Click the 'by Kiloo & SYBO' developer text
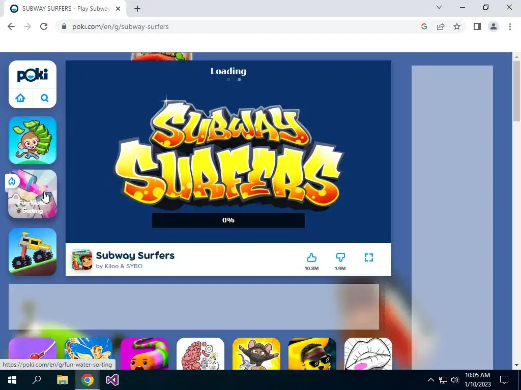Image resolution: width=521 pixels, height=390 pixels. point(119,266)
